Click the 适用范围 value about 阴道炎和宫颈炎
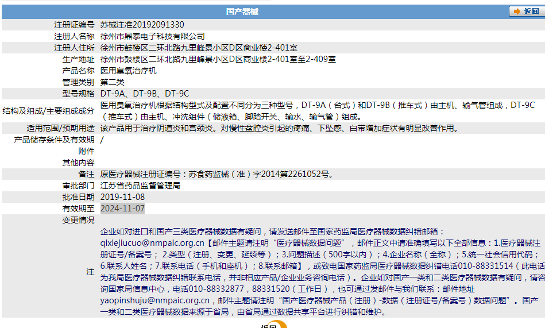Viewport: 545px width, 328px height. click(280, 128)
